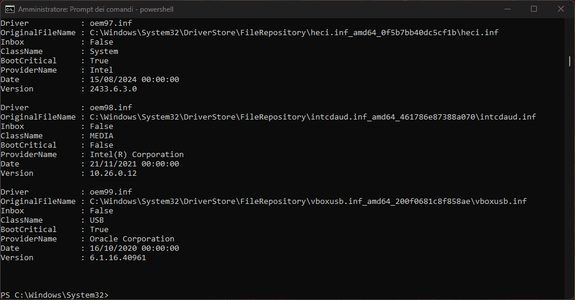
Task: Click the Intel(R) Corporation provider name
Action: (137, 155)
